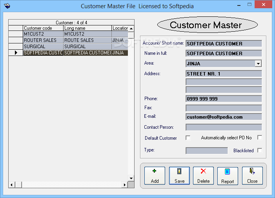This screenshot has width=275, height=198.
Task: Enable the Default Customer checkbox
Action: tap(188, 138)
